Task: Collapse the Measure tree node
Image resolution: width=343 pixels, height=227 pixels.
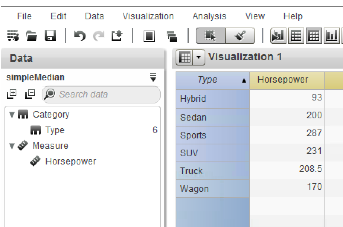Action: pyautogui.click(x=12, y=146)
